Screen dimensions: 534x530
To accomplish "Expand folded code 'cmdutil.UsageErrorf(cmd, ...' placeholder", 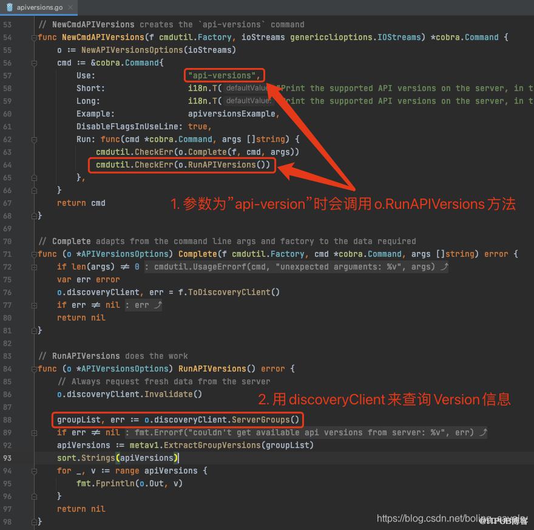I will 296,267.
